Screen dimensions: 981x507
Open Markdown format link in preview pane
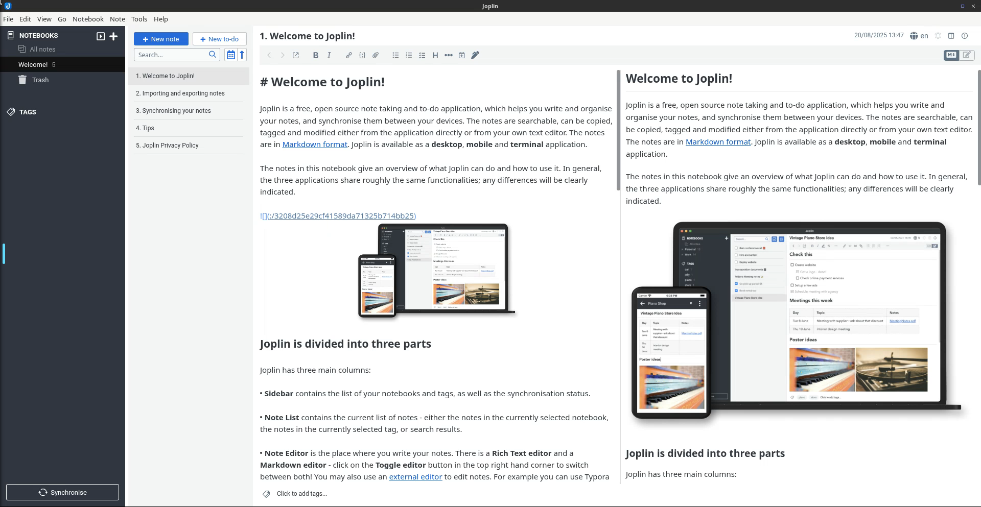(x=718, y=142)
